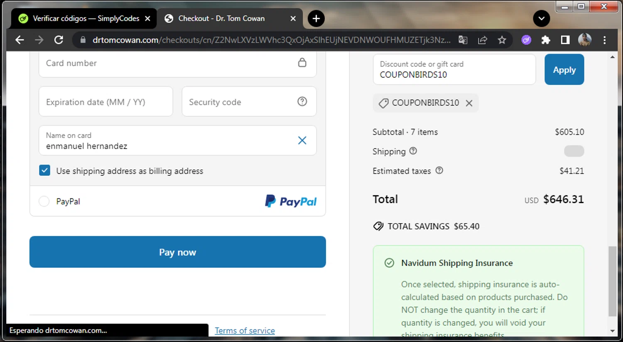
Task: Toggle Use shipping address as billing address
Action: pyautogui.click(x=44, y=170)
